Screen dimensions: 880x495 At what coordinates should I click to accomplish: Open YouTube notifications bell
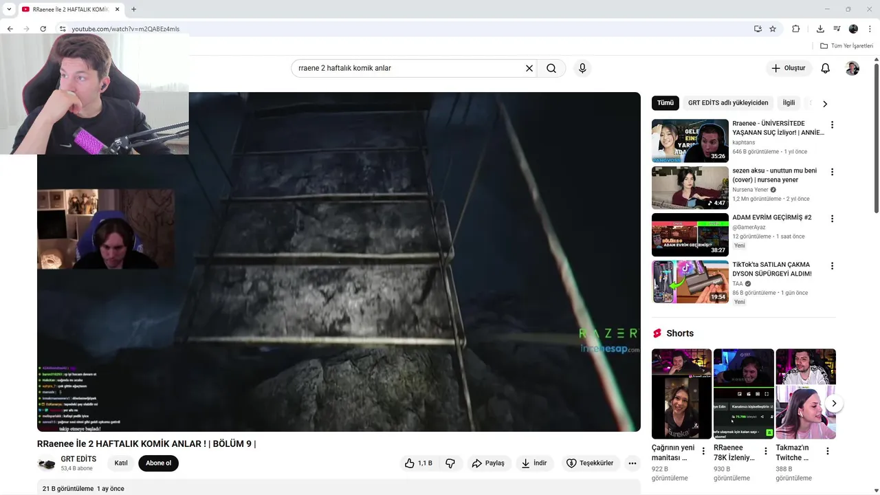pos(826,68)
